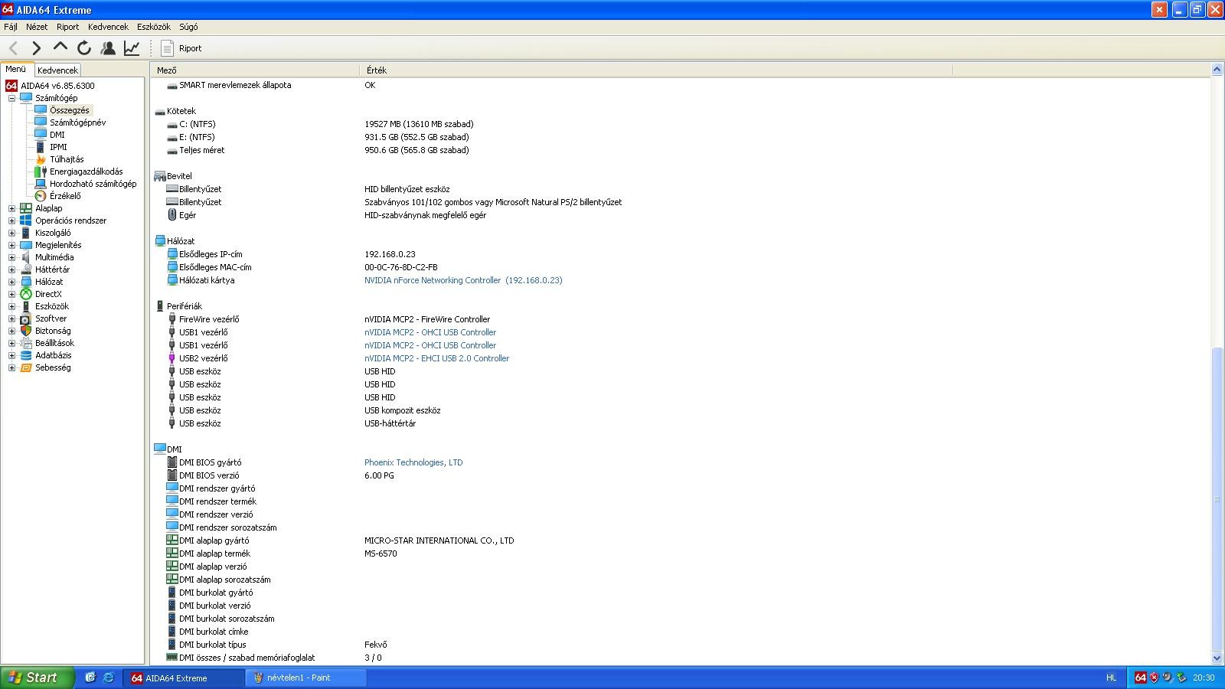The height and width of the screenshot is (689, 1225).
Task: Go back with the toolbar left arrow
Action: click(x=13, y=48)
